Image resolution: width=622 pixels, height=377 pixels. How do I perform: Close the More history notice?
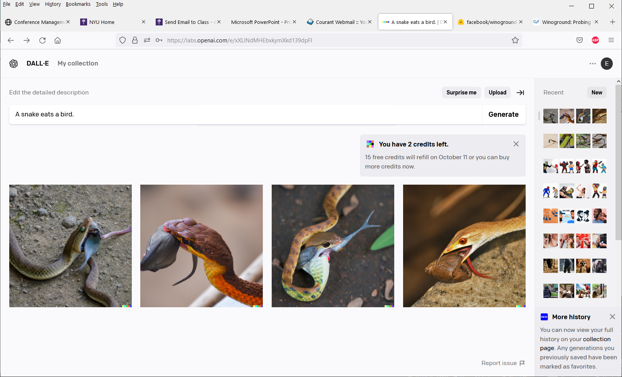click(x=612, y=317)
